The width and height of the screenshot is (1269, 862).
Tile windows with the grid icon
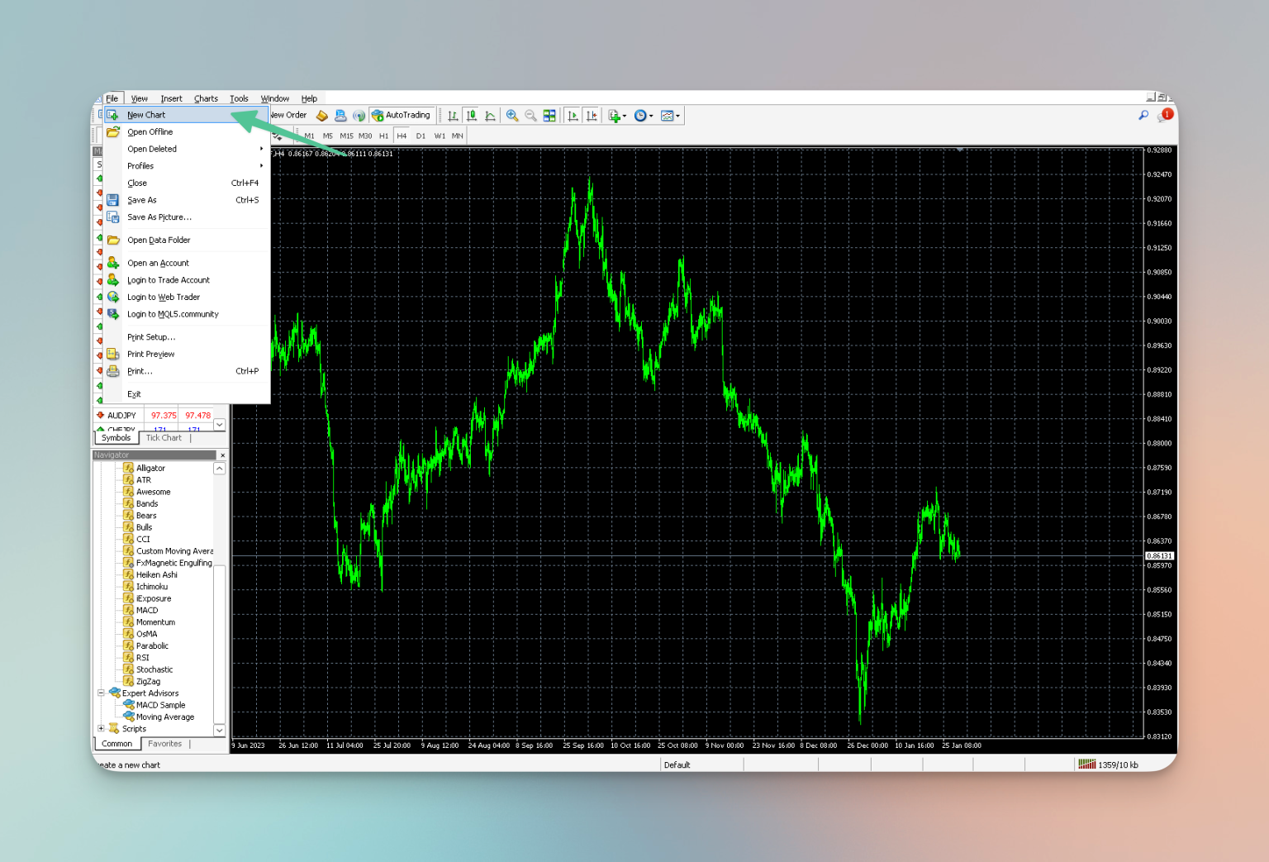549,116
